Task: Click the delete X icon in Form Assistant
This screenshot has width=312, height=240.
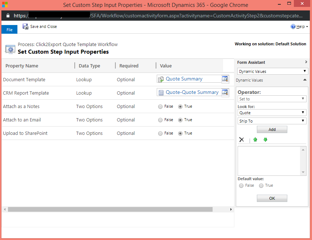Action: click(x=242, y=140)
